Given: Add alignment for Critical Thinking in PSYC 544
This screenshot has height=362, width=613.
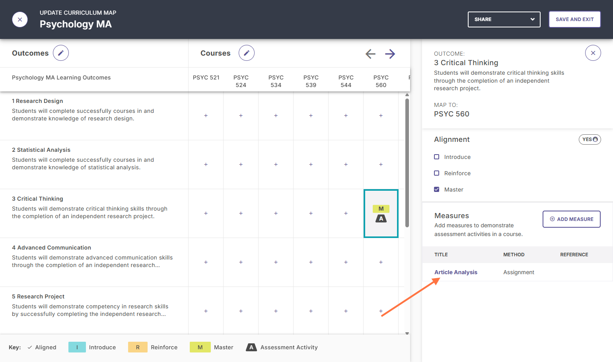Looking at the screenshot, I should click(346, 213).
